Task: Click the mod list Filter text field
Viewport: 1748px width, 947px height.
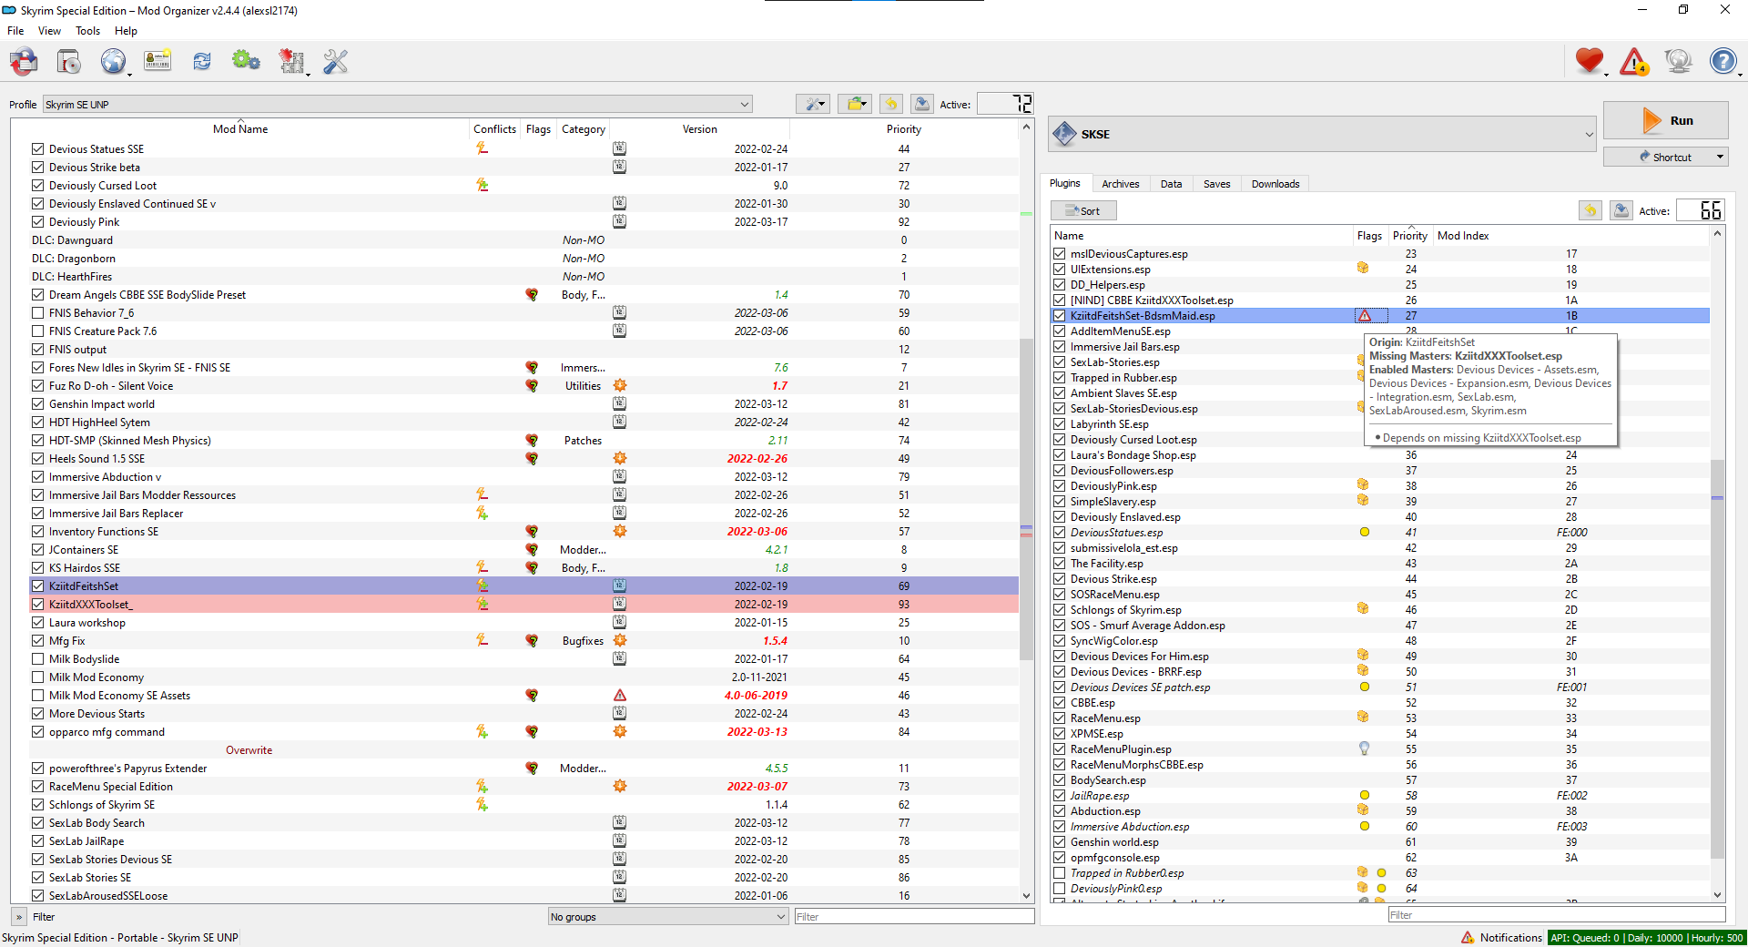Action: point(914,917)
